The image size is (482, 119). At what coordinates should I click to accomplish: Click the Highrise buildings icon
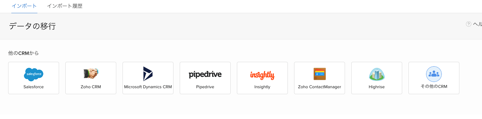(377, 74)
